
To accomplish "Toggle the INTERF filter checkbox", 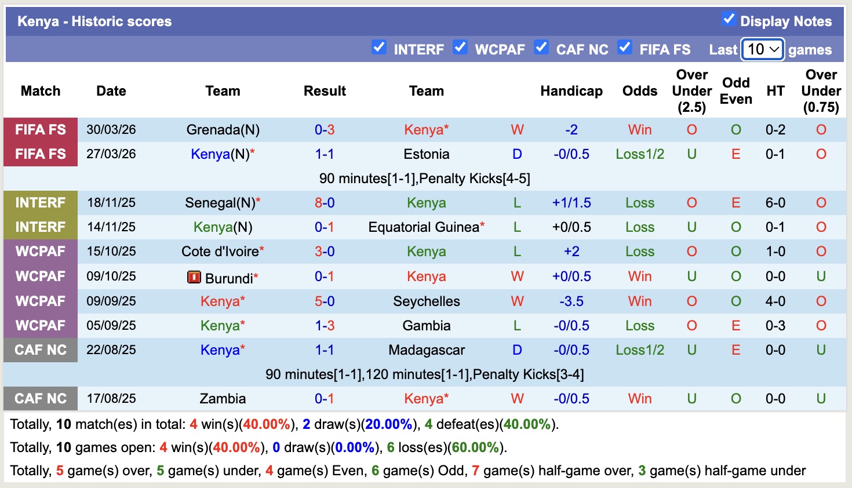I will pyautogui.click(x=379, y=48).
